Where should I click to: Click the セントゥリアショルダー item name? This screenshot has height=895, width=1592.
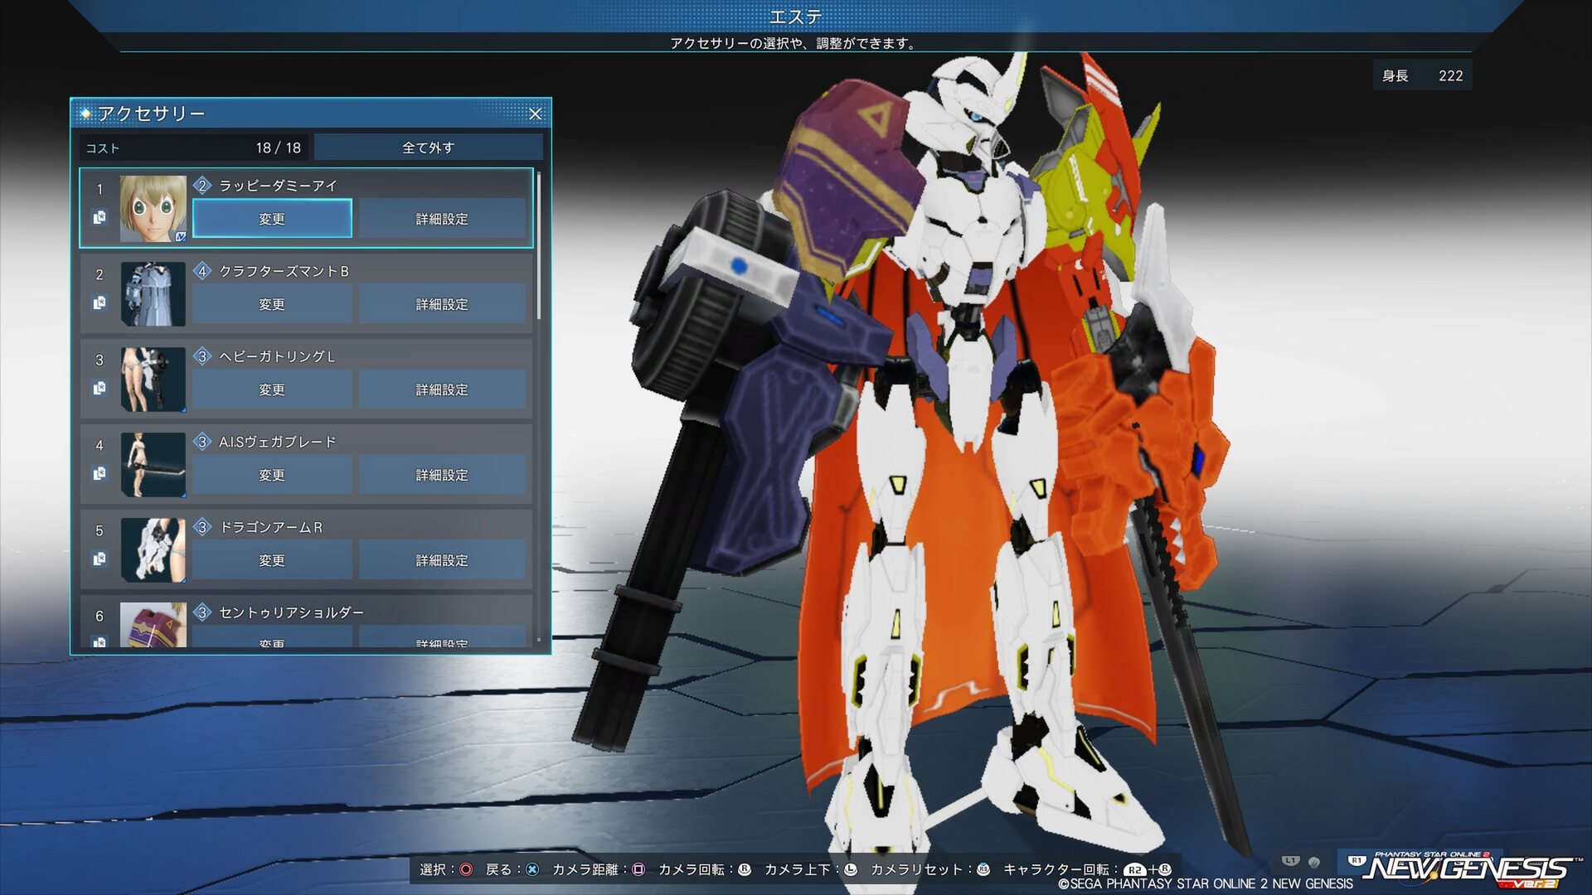291,612
